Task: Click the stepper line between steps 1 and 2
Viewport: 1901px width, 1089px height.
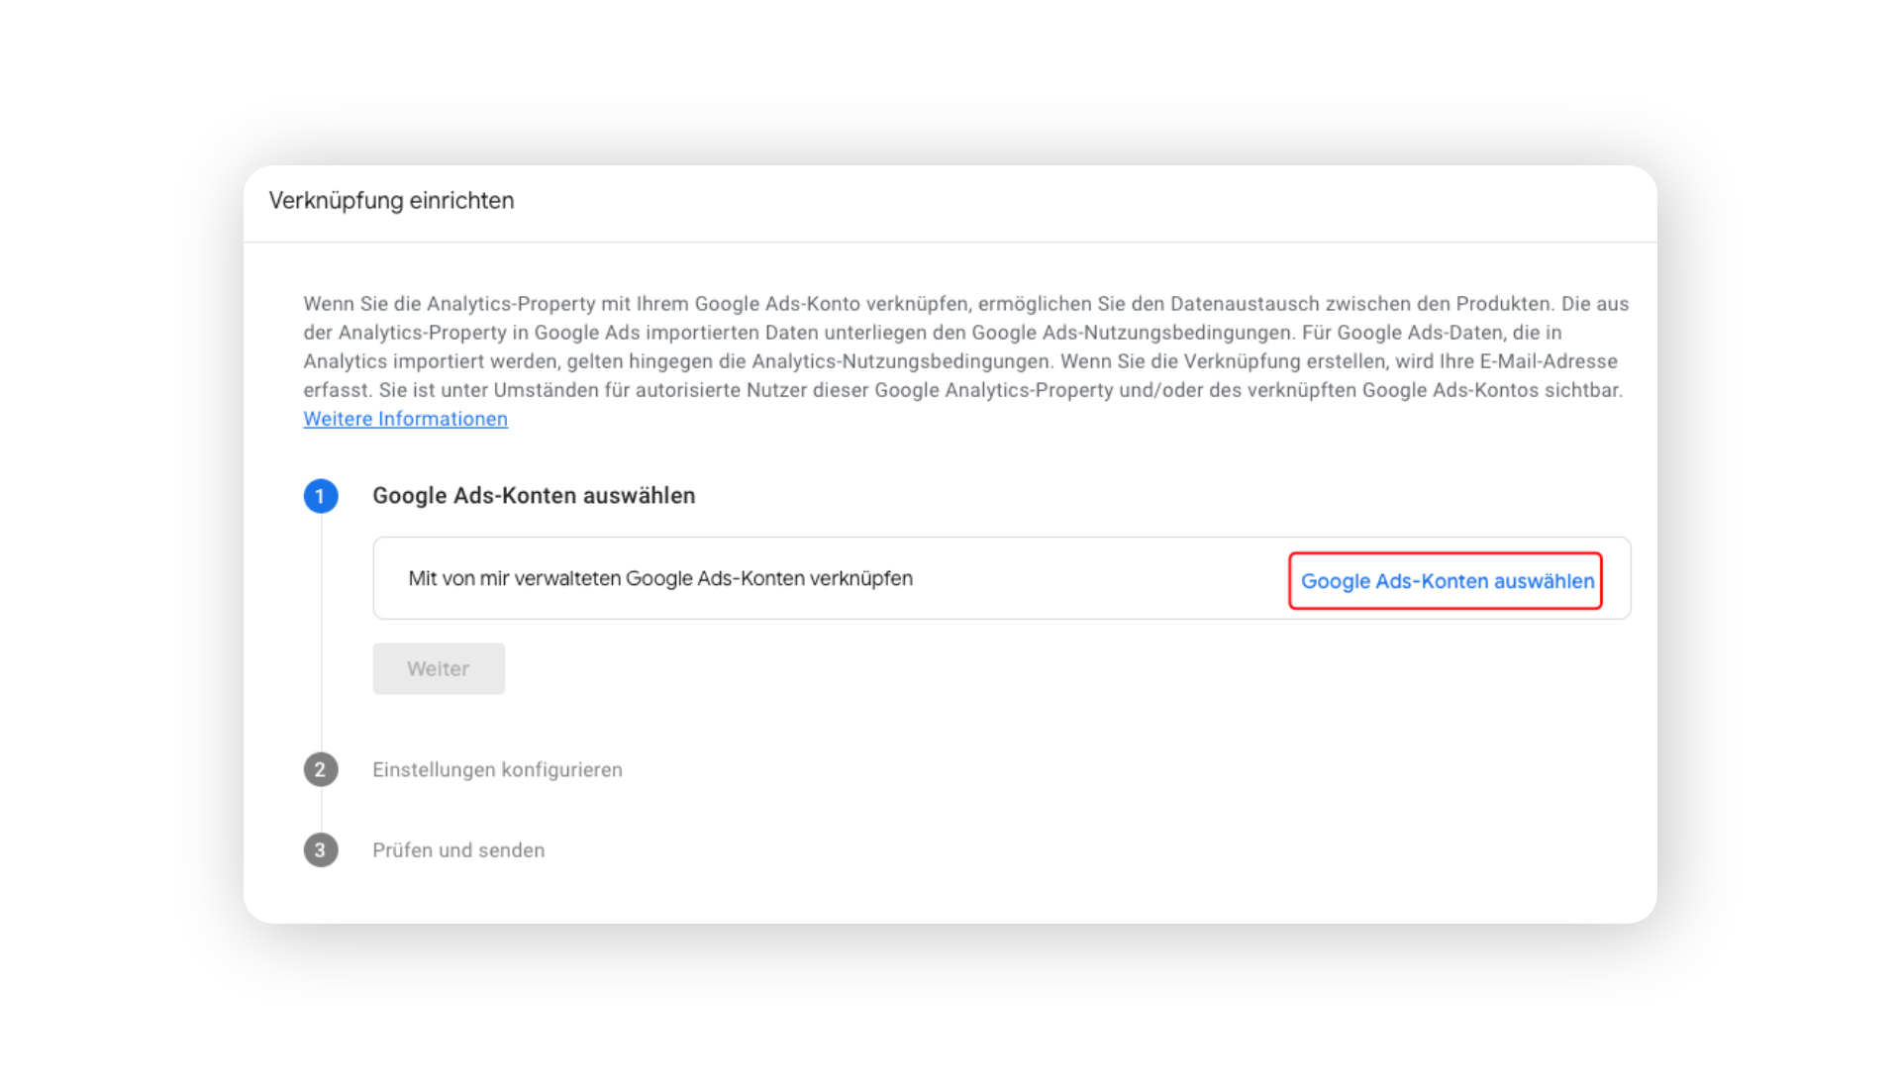Action: [321, 633]
